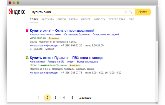Click phone number +7 (495) 783-07-78
Viewport: 165px width, 105px height.
(72, 73)
